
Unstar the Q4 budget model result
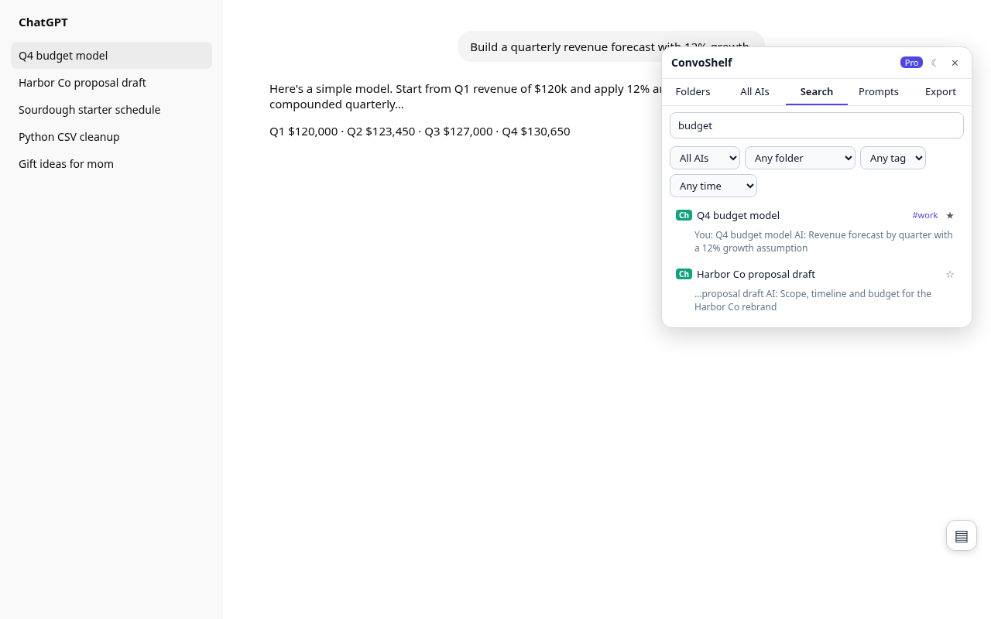point(950,215)
